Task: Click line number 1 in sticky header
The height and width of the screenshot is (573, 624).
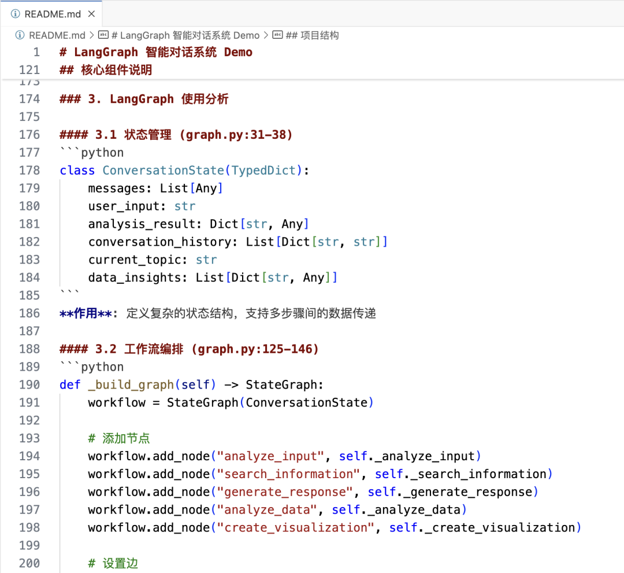Action: pyautogui.click(x=36, y=52)
